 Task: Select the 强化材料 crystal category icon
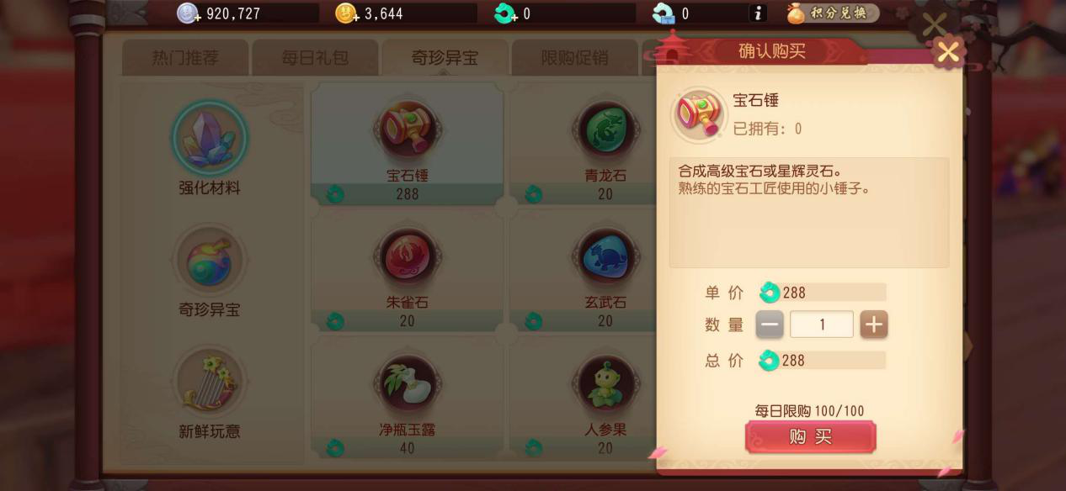point(210,138)
